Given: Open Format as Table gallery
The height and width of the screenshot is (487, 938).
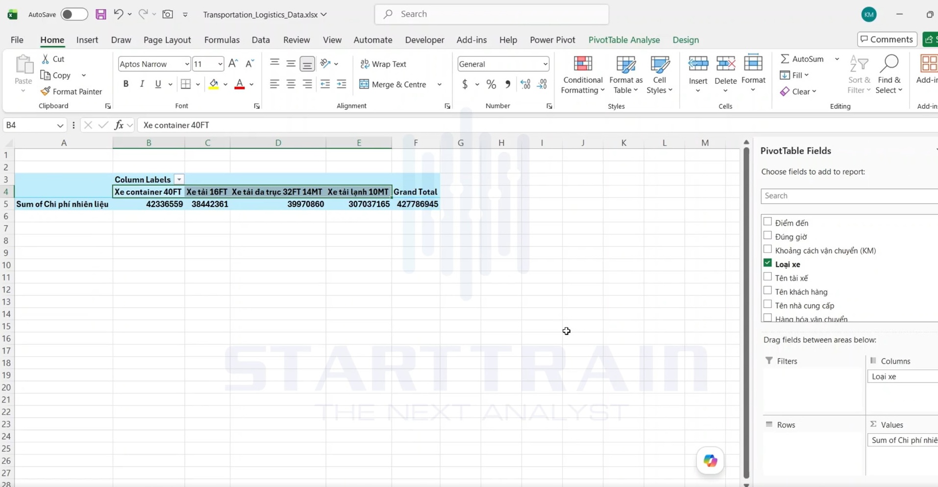Looking at the screenshot, I should point(626,74).
